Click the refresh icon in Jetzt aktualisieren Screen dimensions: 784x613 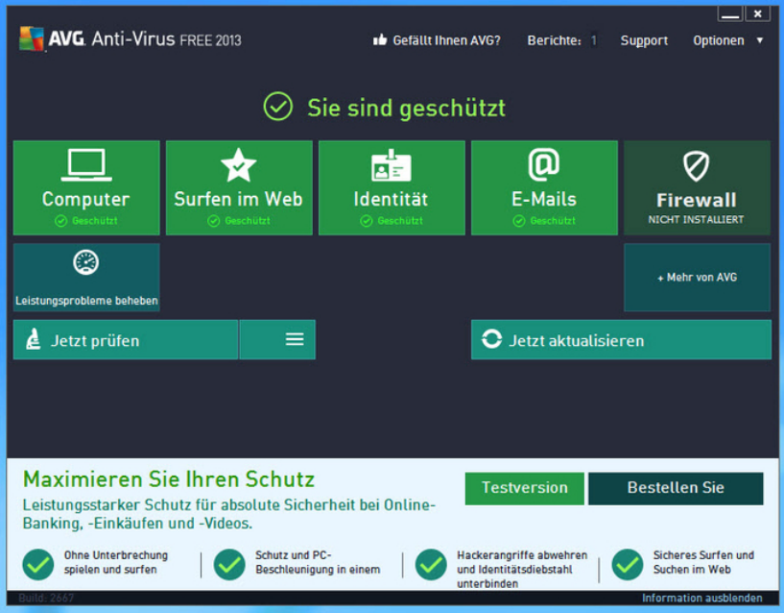491,340
